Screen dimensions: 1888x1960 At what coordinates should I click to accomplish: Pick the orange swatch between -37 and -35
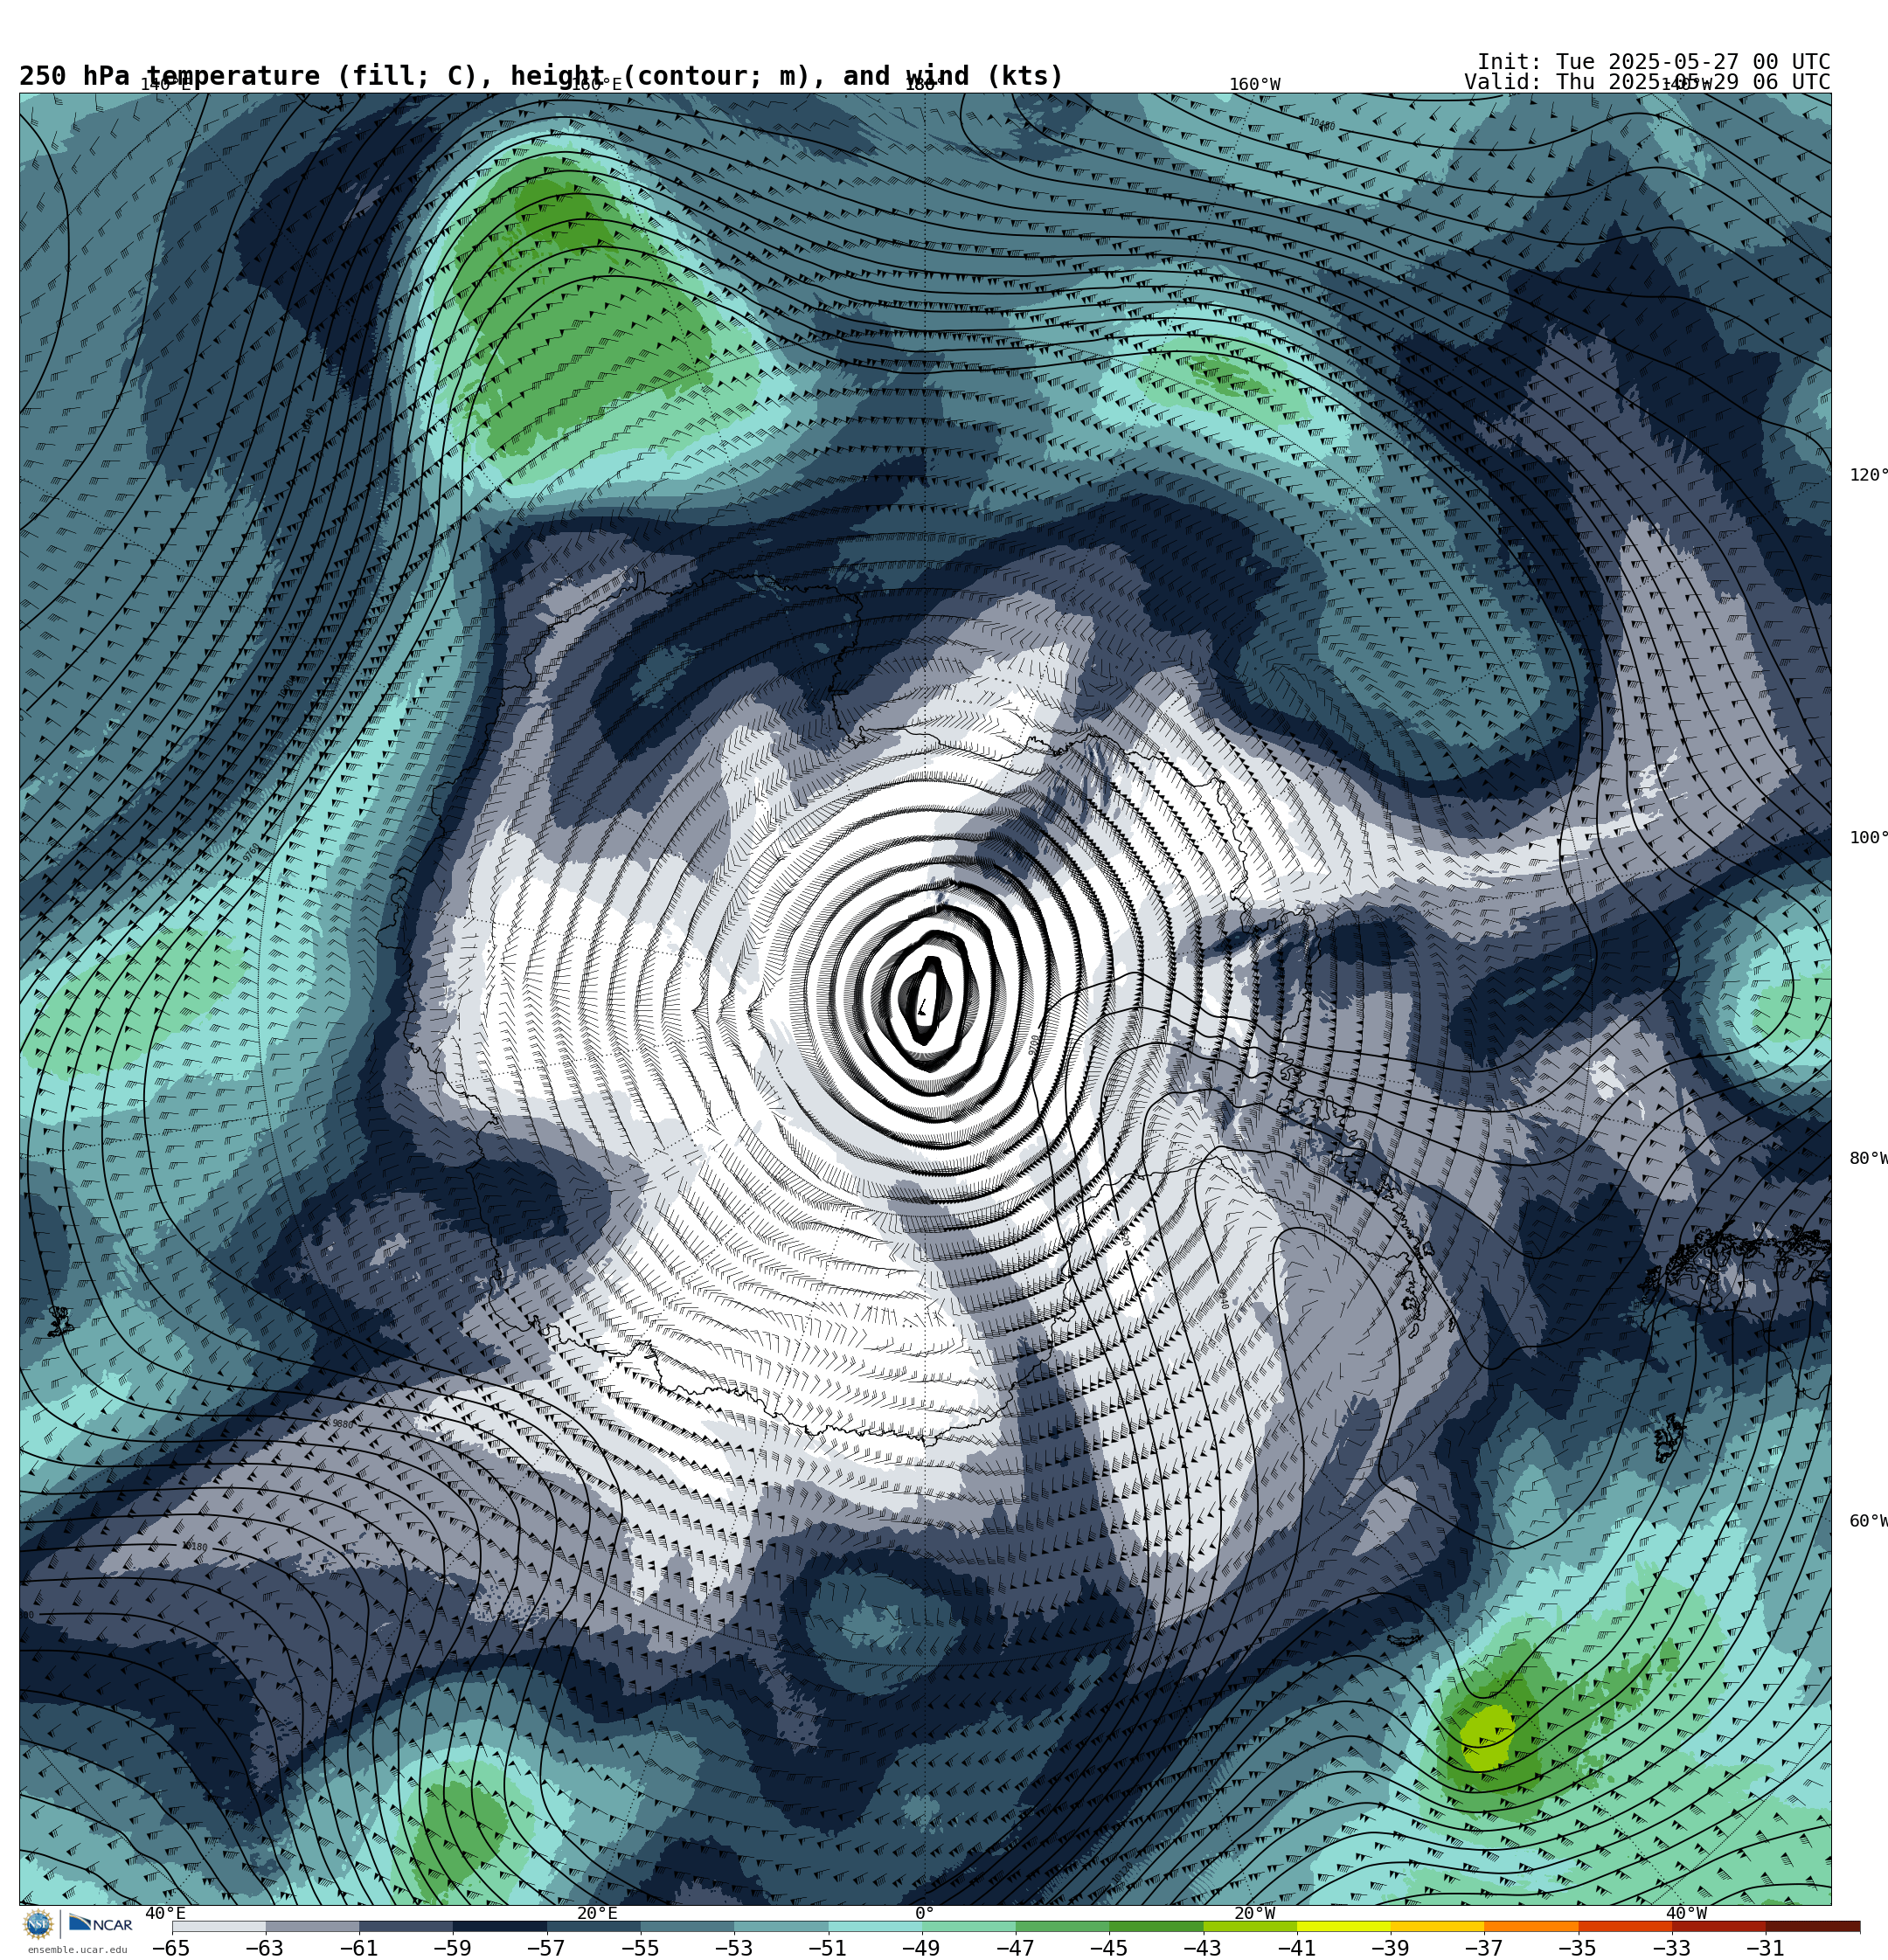click(x=1531, y=1926)
